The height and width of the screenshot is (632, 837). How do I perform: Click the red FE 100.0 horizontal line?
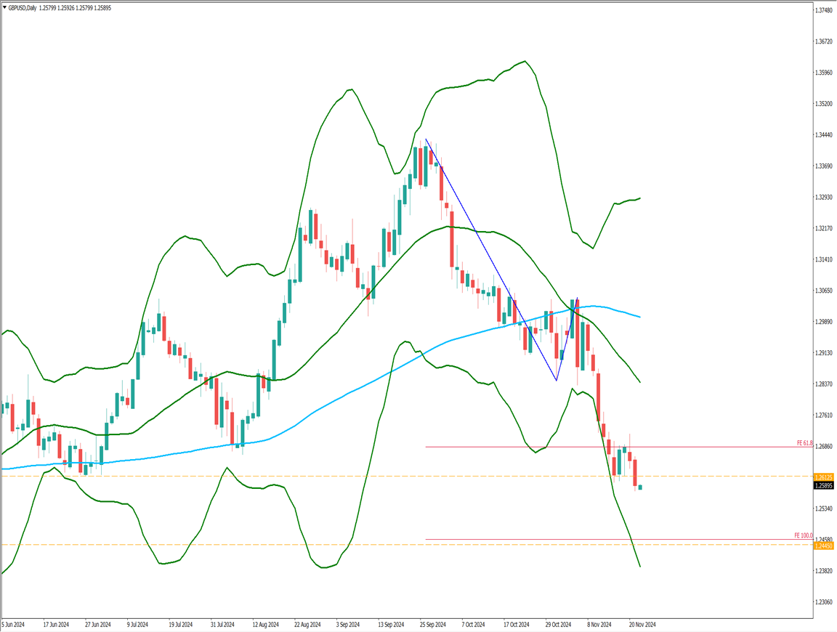click(581, 540)
